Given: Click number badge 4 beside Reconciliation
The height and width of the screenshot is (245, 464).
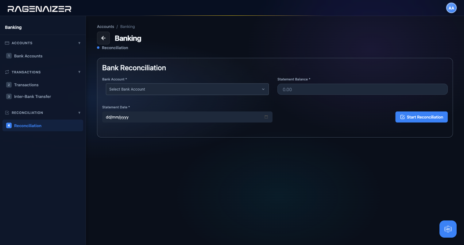Looking at the screenshot, I should click(9, 126).
